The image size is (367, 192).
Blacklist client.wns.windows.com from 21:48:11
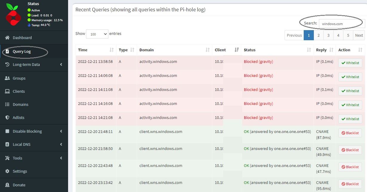[350, 133]
